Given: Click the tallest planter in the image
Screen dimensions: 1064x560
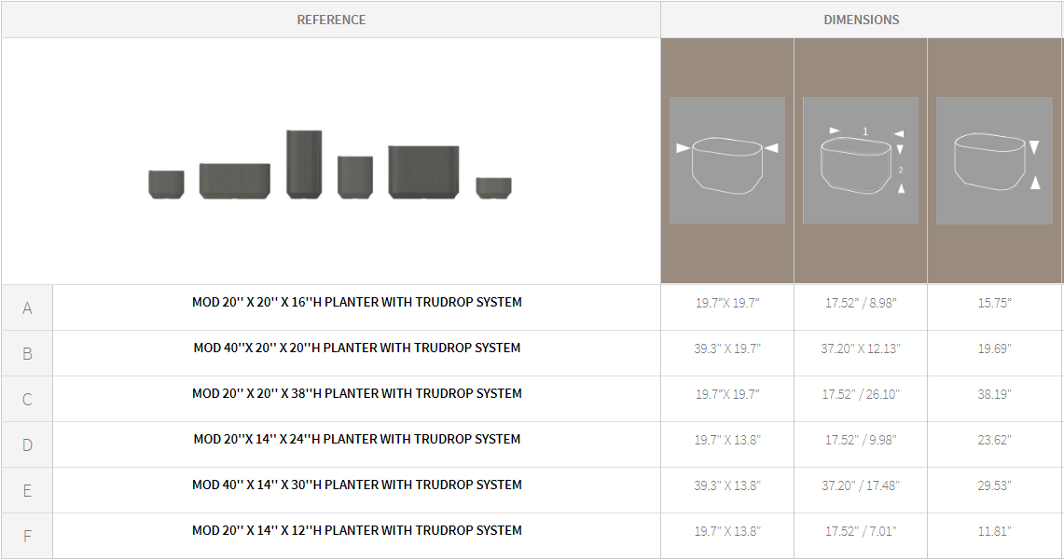Looking at the screenshot, I should [x=304, y=164].
